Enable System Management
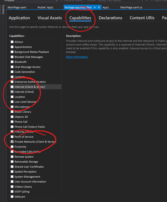This screenshot has height=202, width=167. tap(12, 177)
